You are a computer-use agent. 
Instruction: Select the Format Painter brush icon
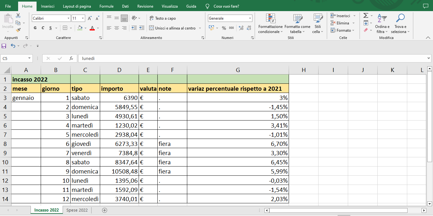coord(18,30)
